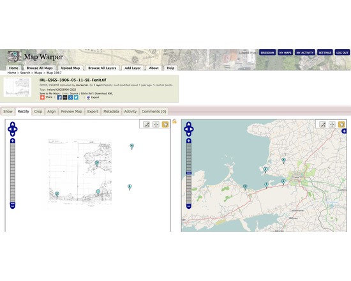351x281 pixels.
Task: Open About navigation tab
Action: 154,68
